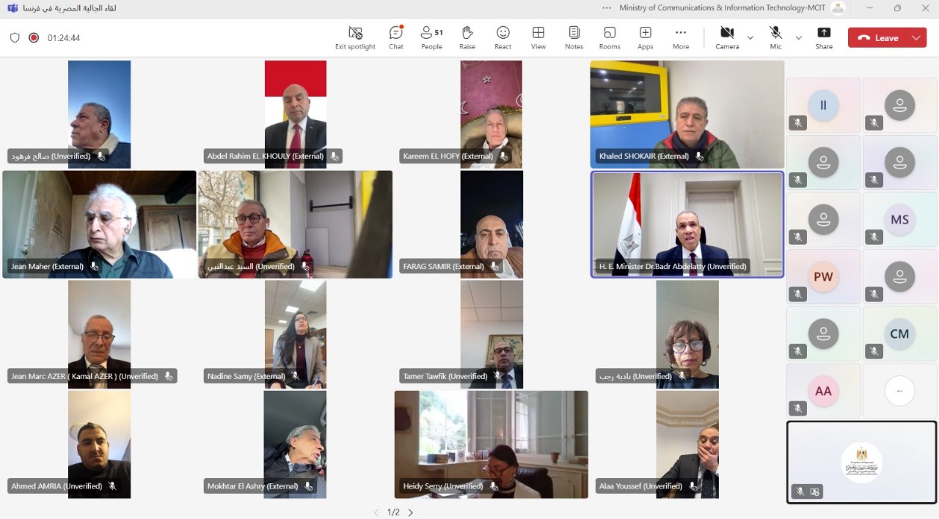The width and height of the screenshot is (939, 519).
Task: Change the meeting View layout
Action: point(538,37)
